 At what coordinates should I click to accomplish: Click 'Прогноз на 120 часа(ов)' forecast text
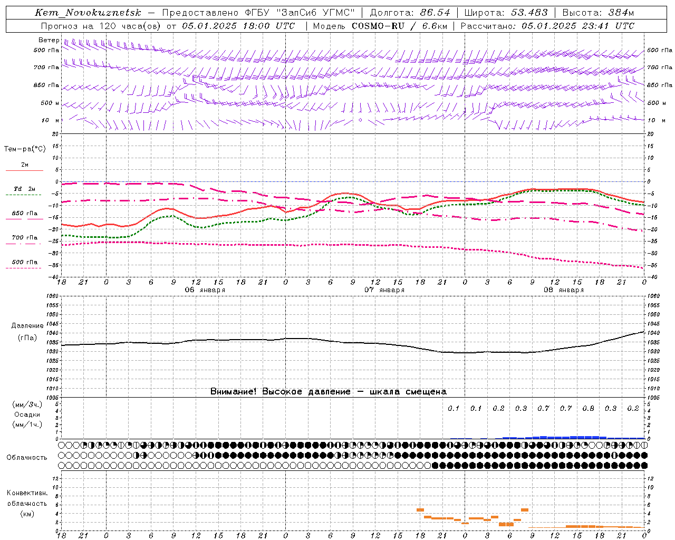101,26
